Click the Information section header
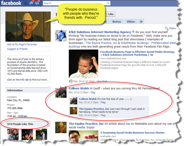 [28, 90]
